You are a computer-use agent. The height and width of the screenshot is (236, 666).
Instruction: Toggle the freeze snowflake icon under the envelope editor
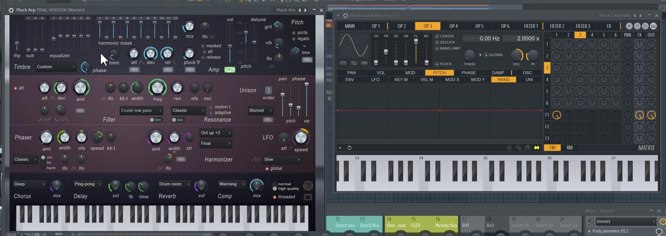pyautogui.click(x=509, y=148)
